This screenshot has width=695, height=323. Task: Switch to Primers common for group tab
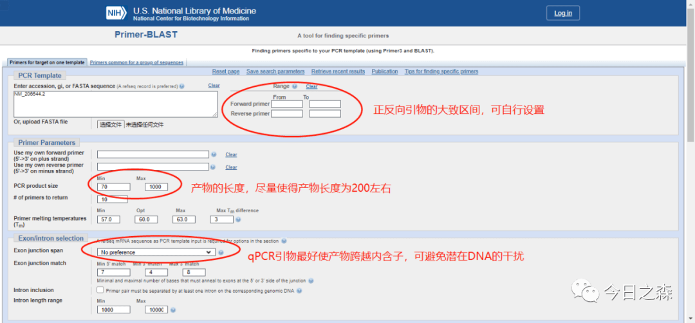pos(137,62)
